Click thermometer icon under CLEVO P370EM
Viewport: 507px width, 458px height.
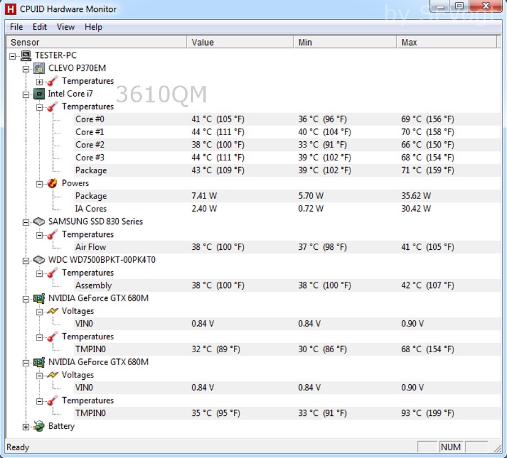pos(52,81)
